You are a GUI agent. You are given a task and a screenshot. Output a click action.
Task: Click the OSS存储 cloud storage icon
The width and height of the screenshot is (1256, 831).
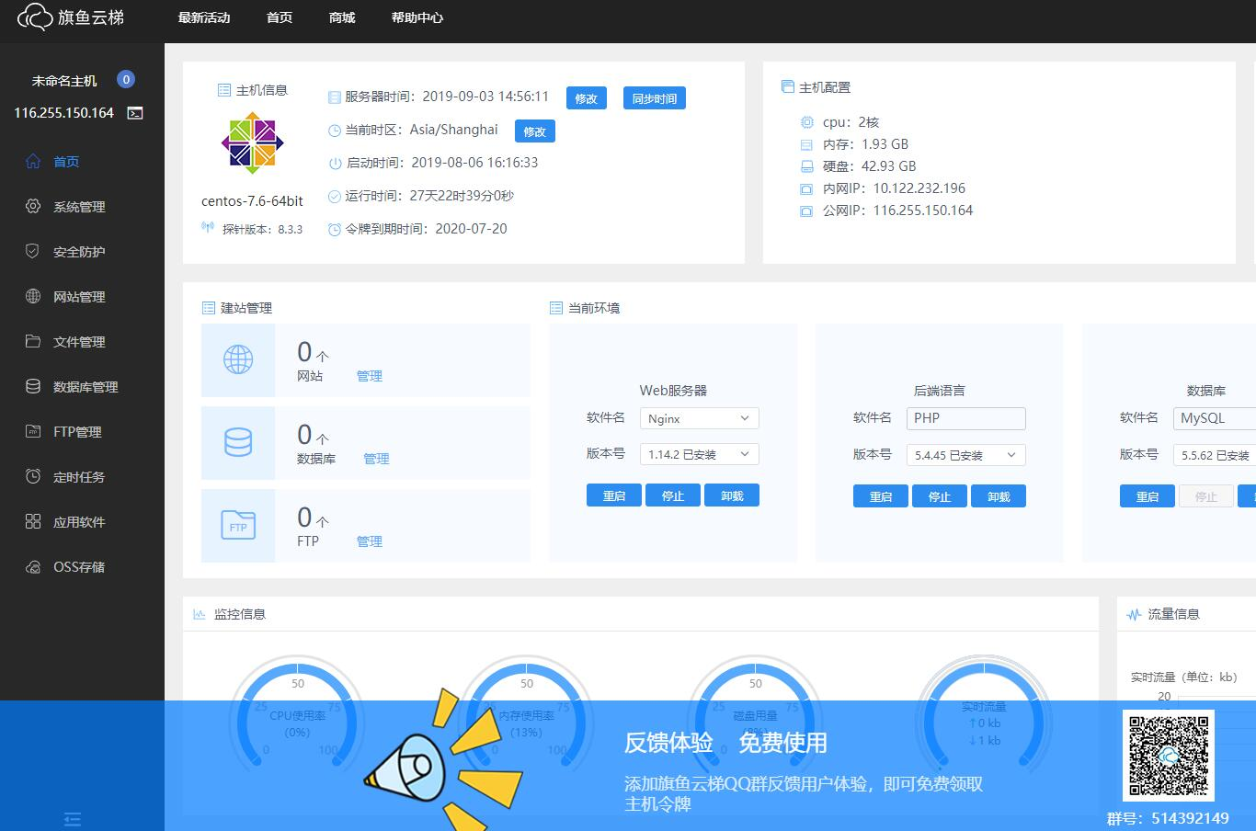coord(33,566)
